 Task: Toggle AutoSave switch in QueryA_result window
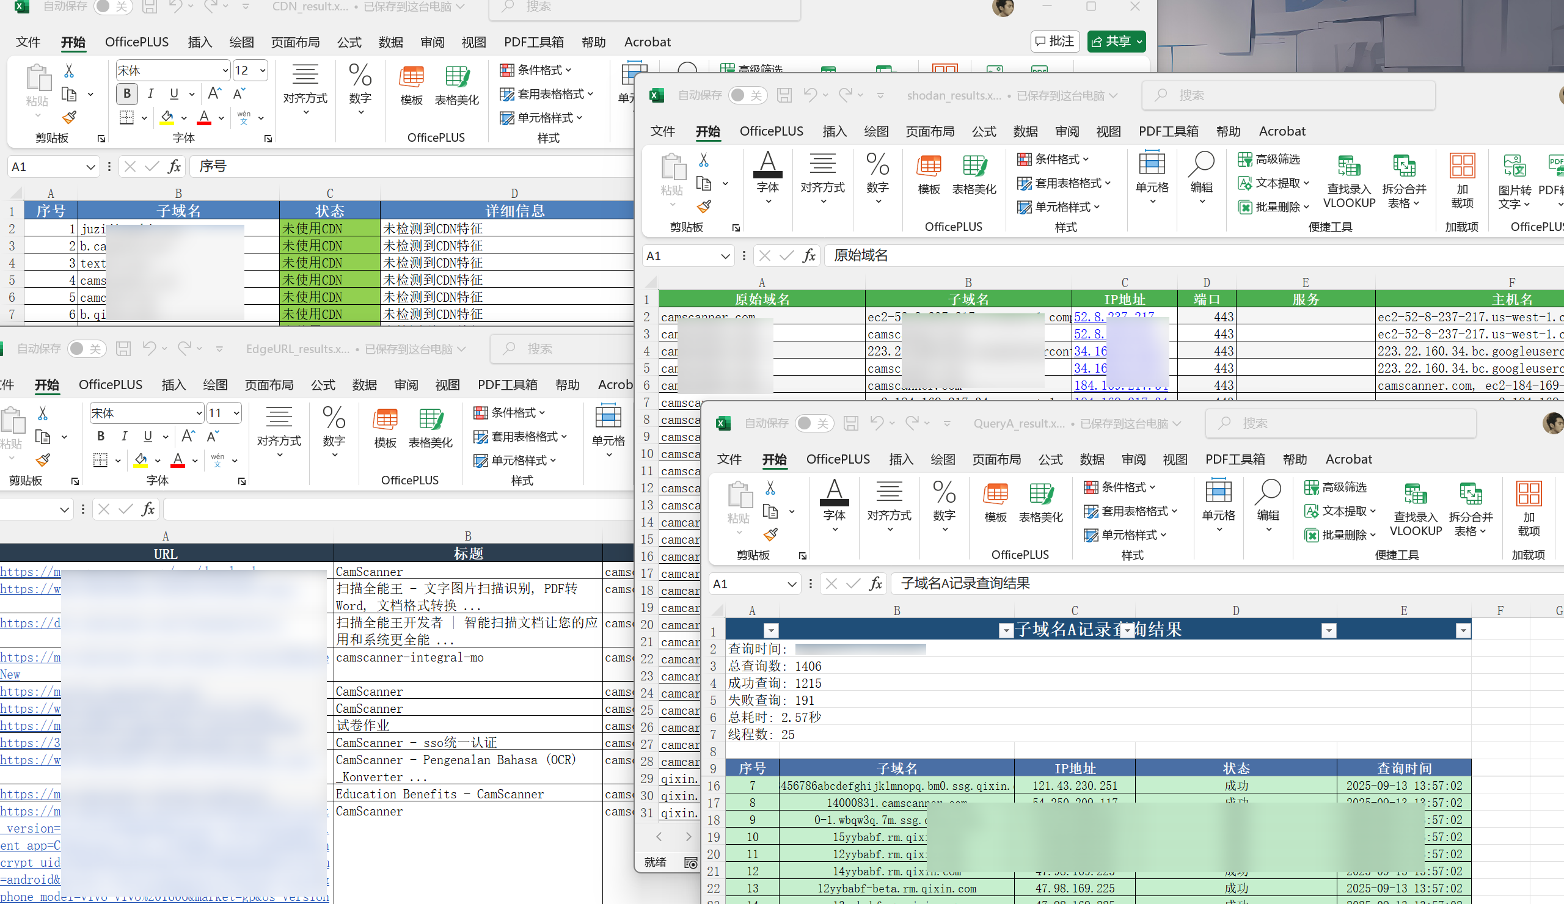pos(814,423)
